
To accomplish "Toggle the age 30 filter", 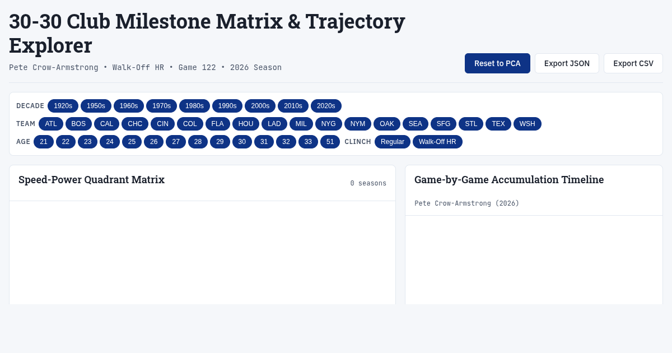I will point(242,142).
